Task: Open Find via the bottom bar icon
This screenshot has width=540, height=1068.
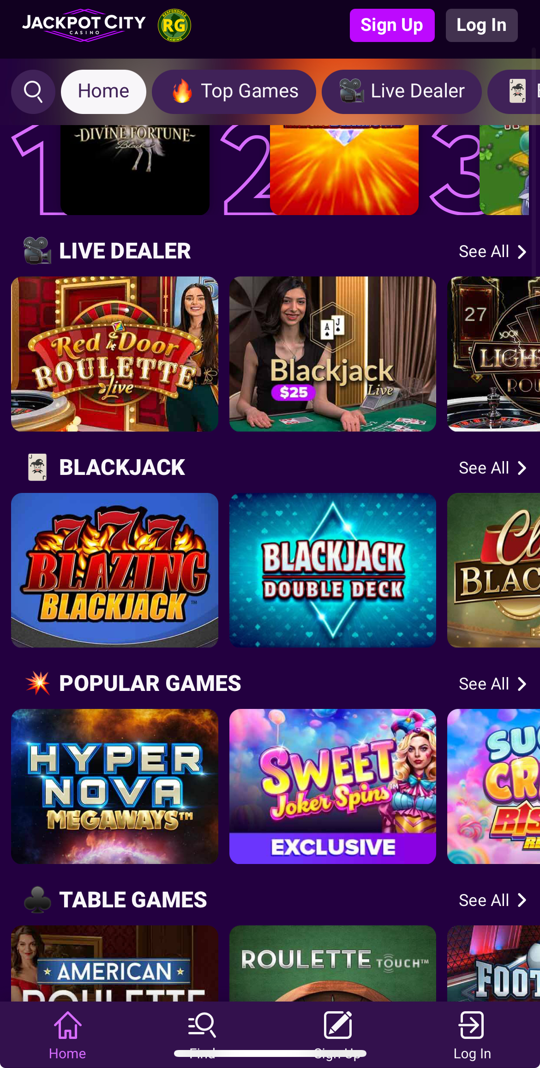Action: 202,1027
